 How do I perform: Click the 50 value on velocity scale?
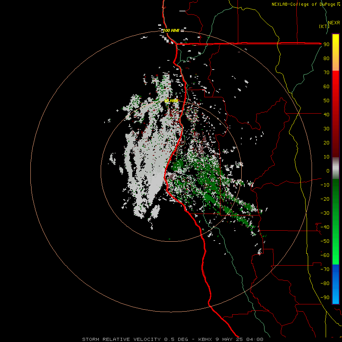point(326,101)
